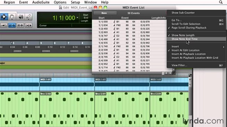This screenshot has height=127, width=227.
Task: Click the Spotlight magnifier icon
Action: click(221, 2)
